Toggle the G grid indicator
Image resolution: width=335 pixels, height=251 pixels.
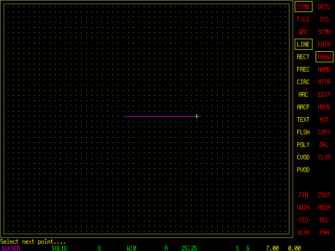(248, 248)
